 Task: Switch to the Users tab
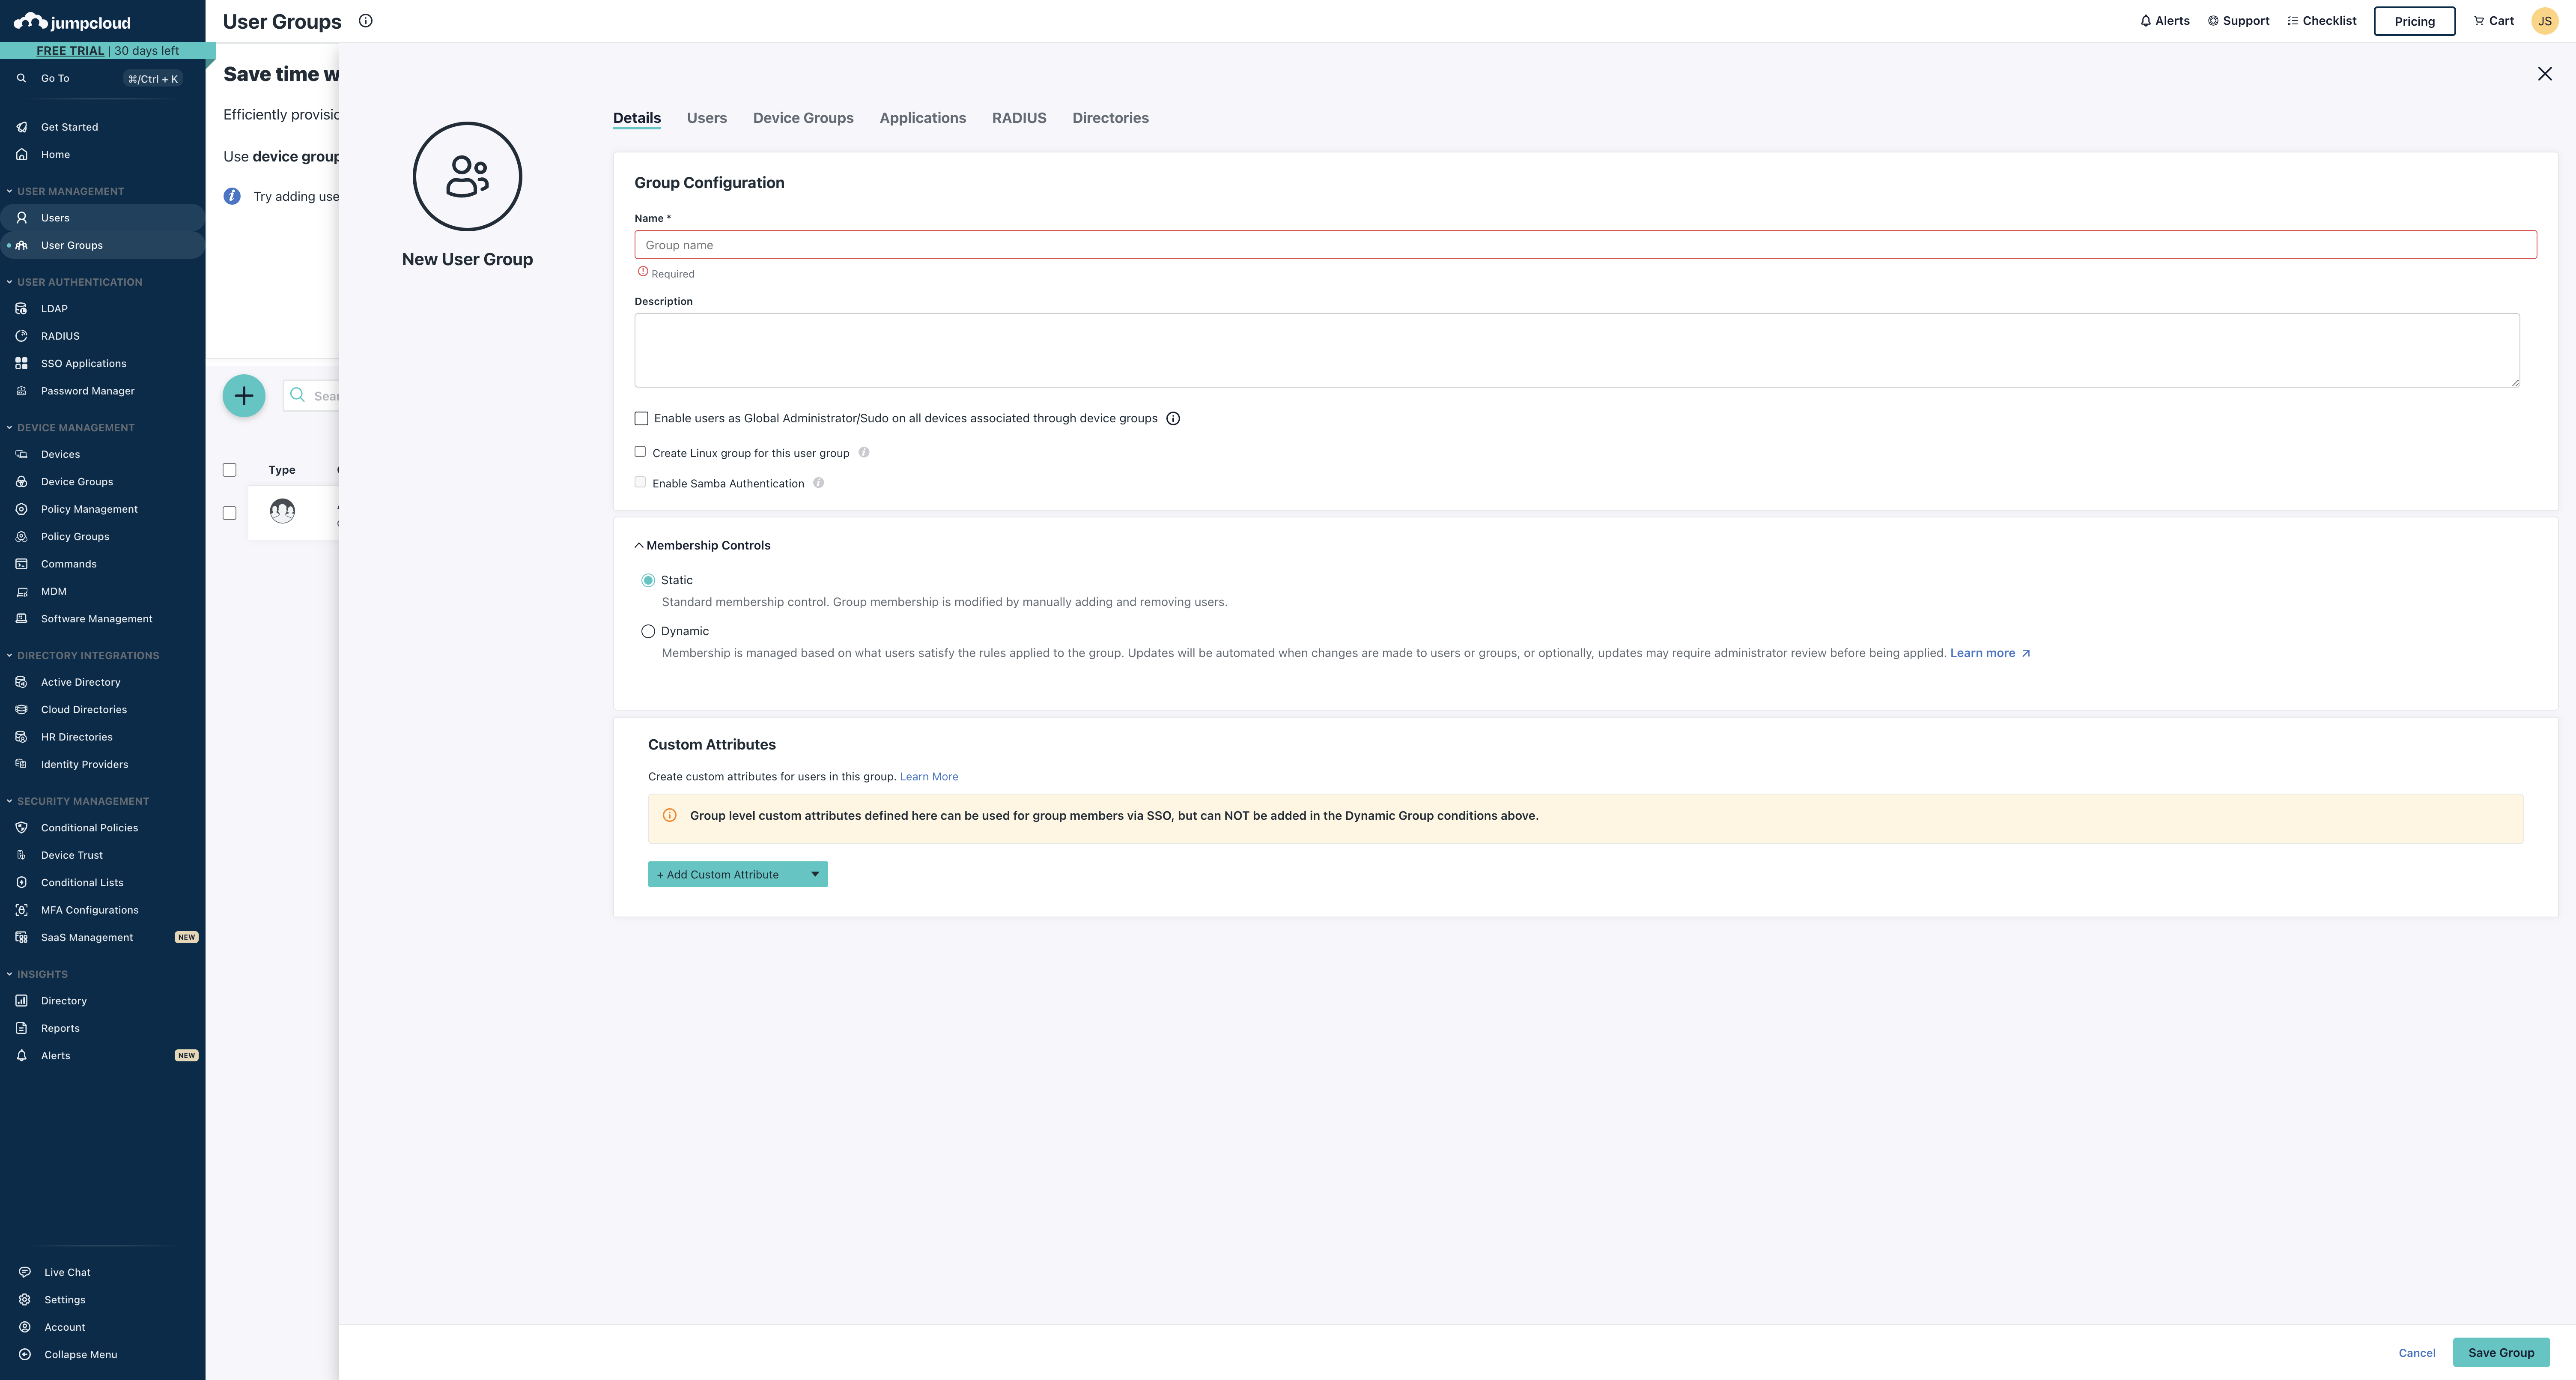(x=707, y=118)
